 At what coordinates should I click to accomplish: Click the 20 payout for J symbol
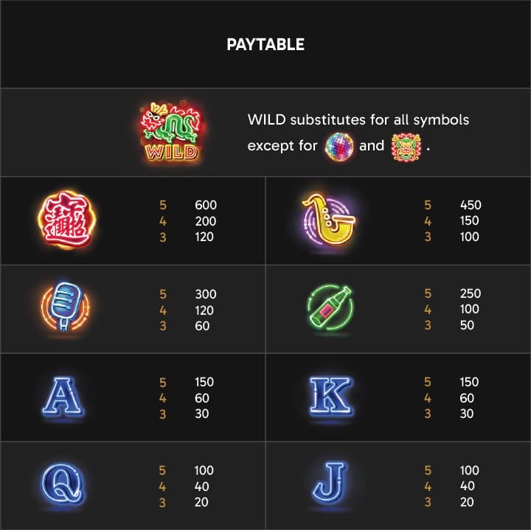467,502
